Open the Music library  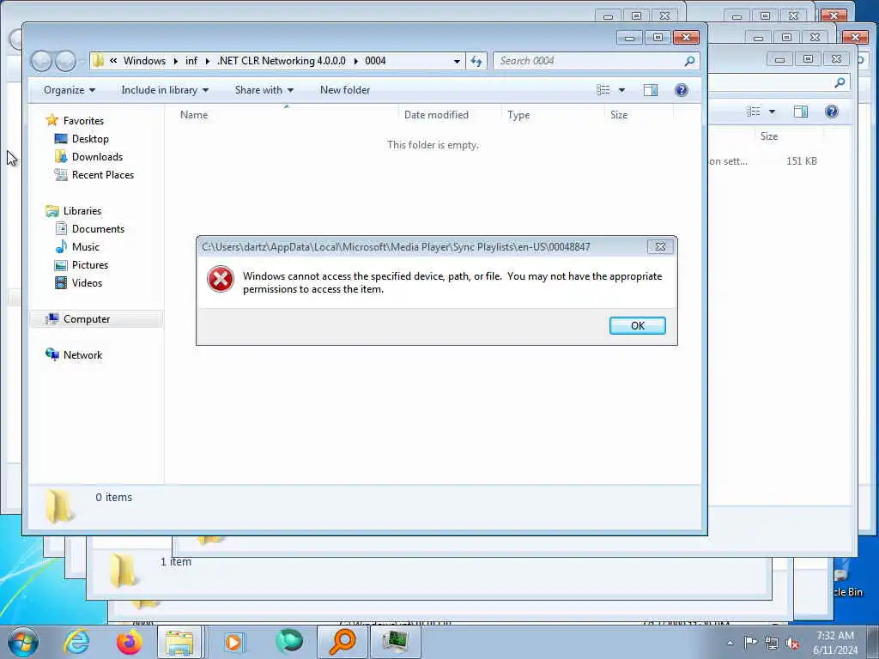point(85,247)
